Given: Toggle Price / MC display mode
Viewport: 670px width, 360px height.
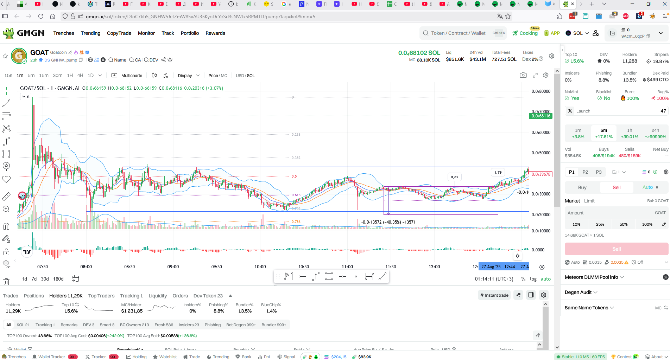Looking at the screenshot, I should 217,76.
